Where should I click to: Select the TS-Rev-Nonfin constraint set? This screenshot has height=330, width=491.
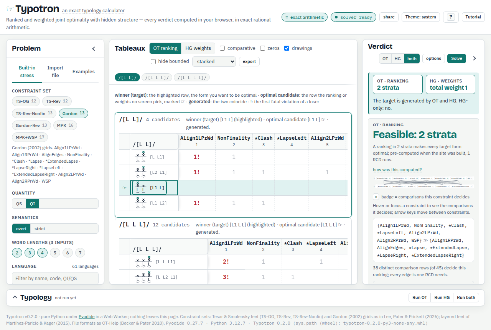point(34,113)
